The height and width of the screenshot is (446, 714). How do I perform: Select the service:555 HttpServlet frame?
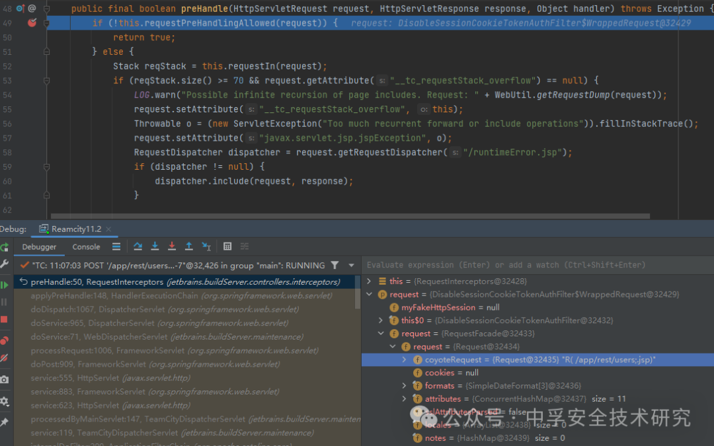point(185,378)
